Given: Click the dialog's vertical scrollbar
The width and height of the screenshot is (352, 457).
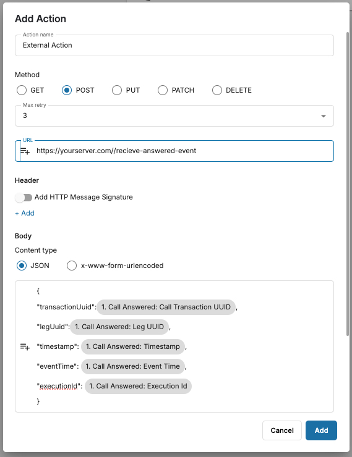Looking at the screenshot, I should (347, 183).
